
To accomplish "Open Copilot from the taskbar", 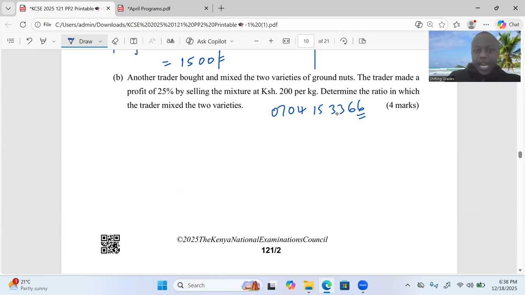I will [x=290, y=285].
